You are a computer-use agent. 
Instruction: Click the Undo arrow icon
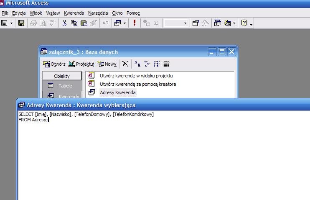tap(106, 23)
